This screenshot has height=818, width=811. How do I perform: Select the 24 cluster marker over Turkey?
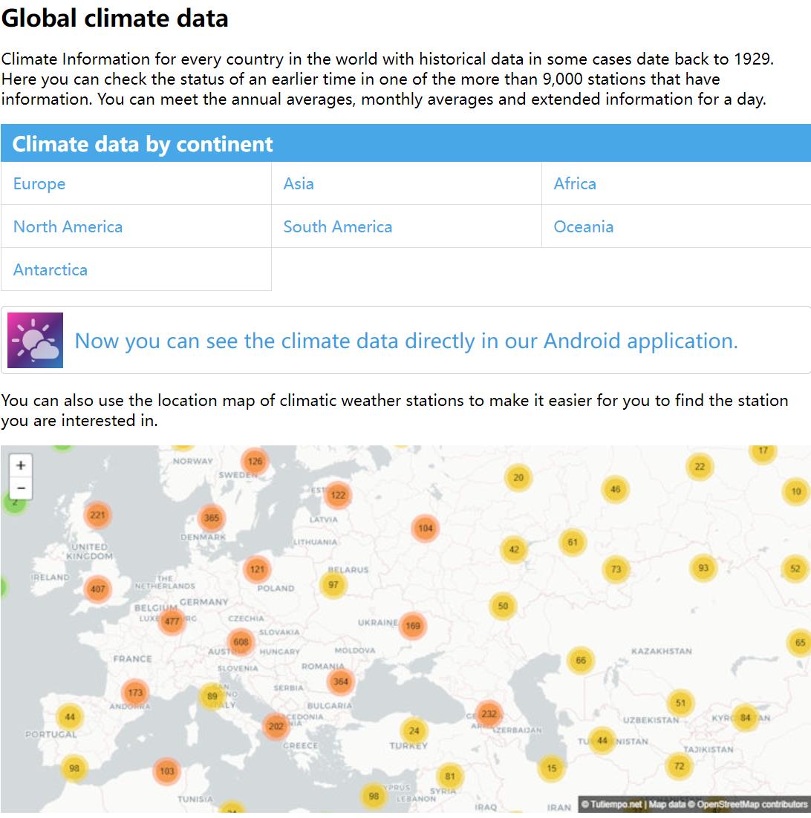click(x=414, y=730)
